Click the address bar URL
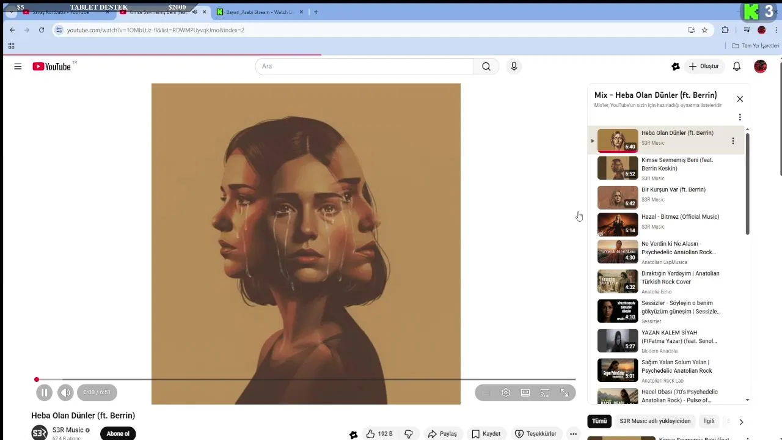Viewport: 782px width, 440px height. pos(156,30)
